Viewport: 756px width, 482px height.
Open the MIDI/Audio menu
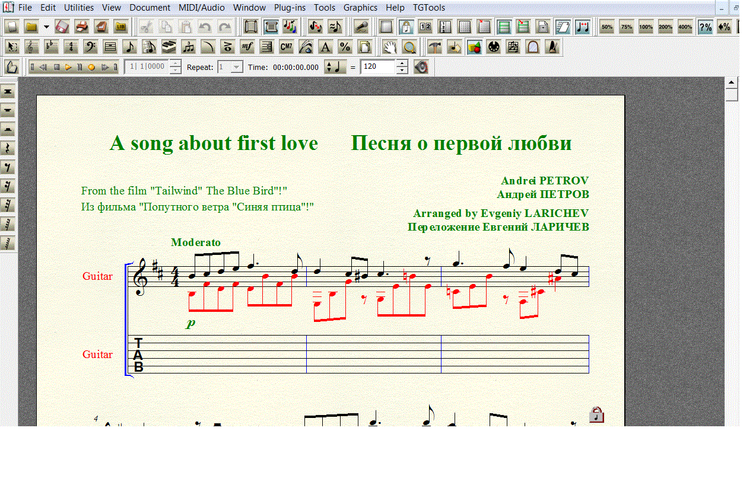(x=201, y=8)
